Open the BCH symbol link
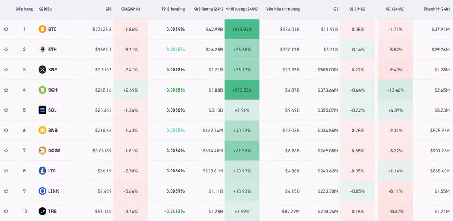 (x=53, y=90)
